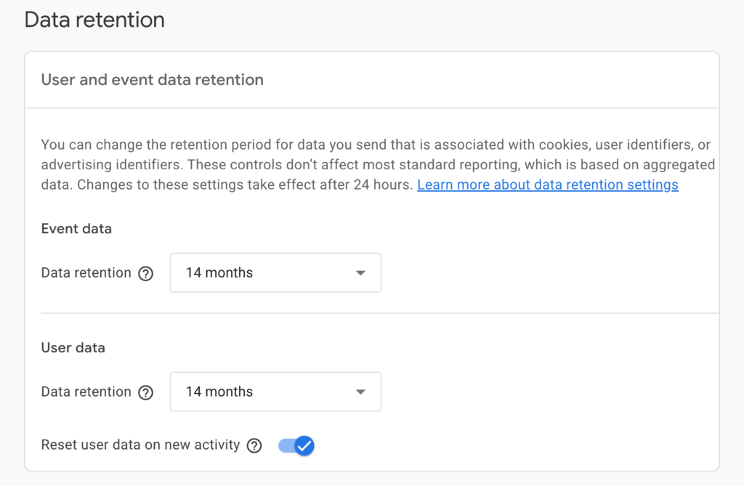
Task: Click 'Reset user data on new activity' label
Action: [140, 445]
